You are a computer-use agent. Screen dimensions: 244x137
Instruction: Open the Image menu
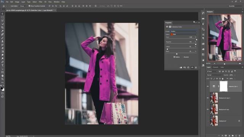(17, 2)
